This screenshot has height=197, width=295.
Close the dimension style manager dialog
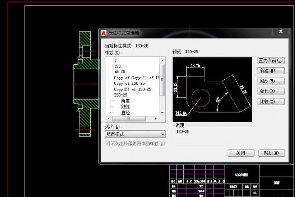tap(280, 31)
